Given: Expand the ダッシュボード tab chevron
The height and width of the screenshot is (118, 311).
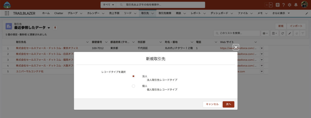Looking at the screenshot, I should (x=232, y=13).
